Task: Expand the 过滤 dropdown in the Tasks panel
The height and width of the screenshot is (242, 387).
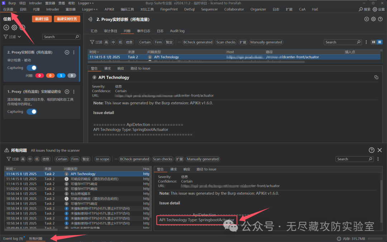Action: tap(12, 37)
